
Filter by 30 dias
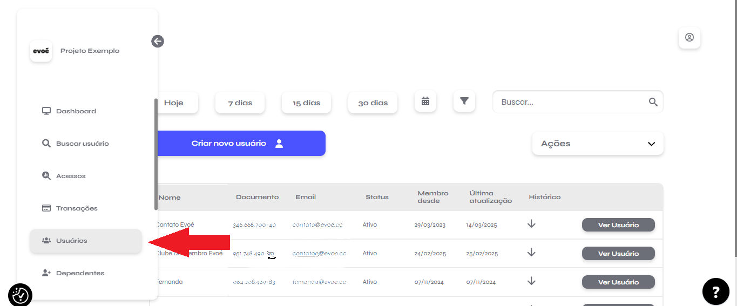click(x=373, y=103)
